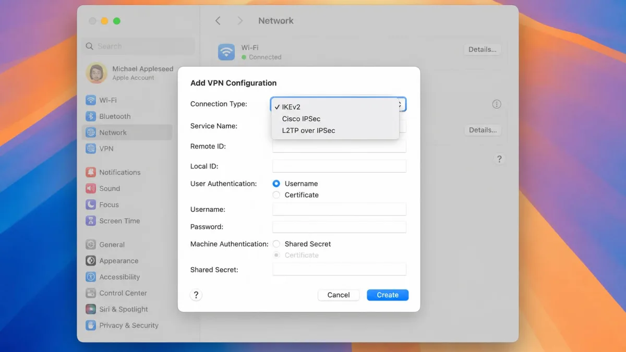
Task: Select Network globe icon in sidebar
Action: coord(91,132)
